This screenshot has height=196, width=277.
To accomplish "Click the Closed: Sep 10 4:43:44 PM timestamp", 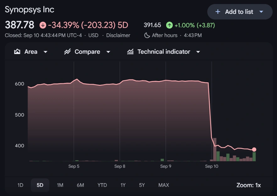I will pos(43,35).
